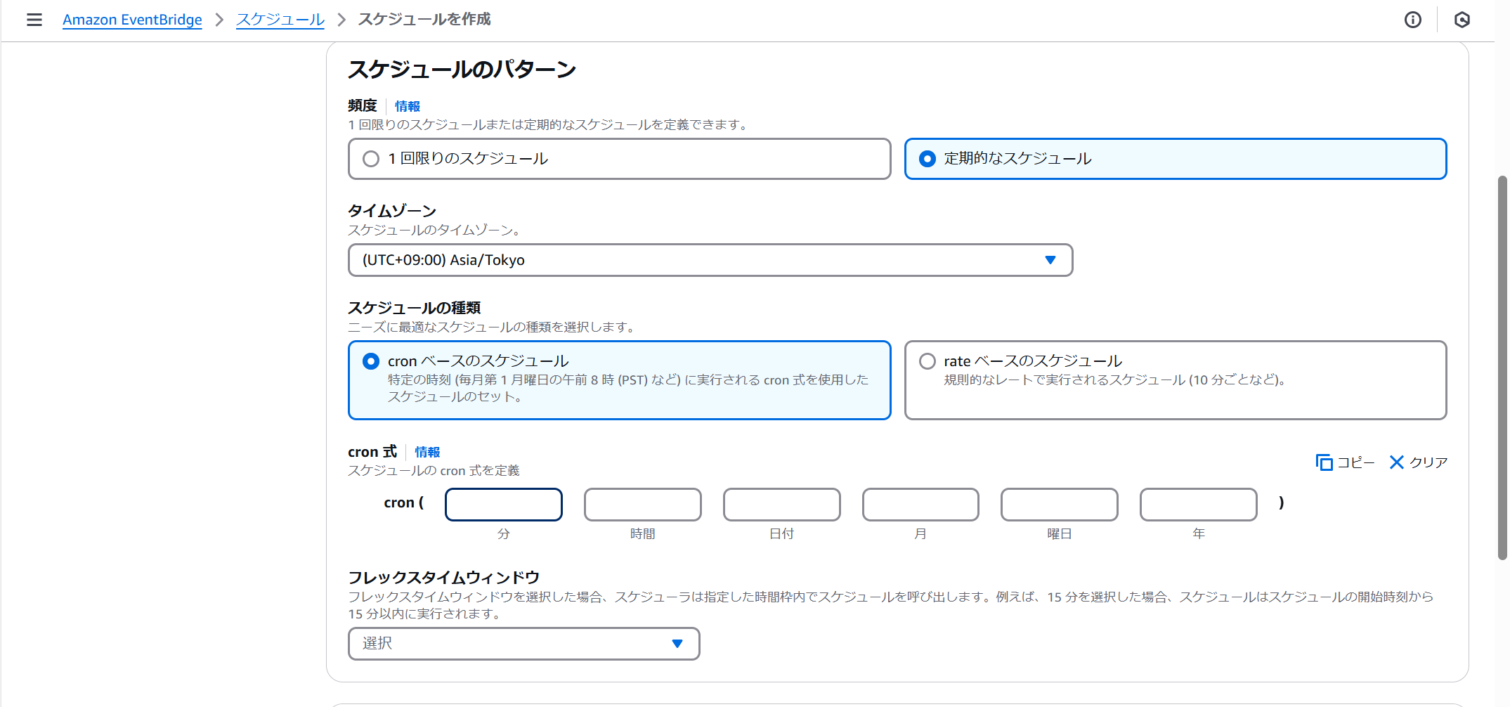Viewport: 1510px width, 707px height.
Task: Expand the timezone selector arrow
Action: pos(1050,259)
